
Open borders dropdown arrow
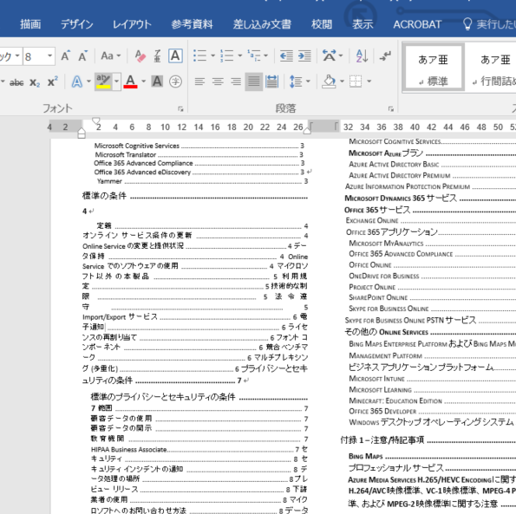(x=369, y=81)
